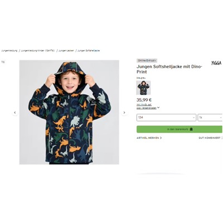Open the quantity dropdown showing 1x
This screenshot has width=223, height=223.
click(x=210, y=118)
